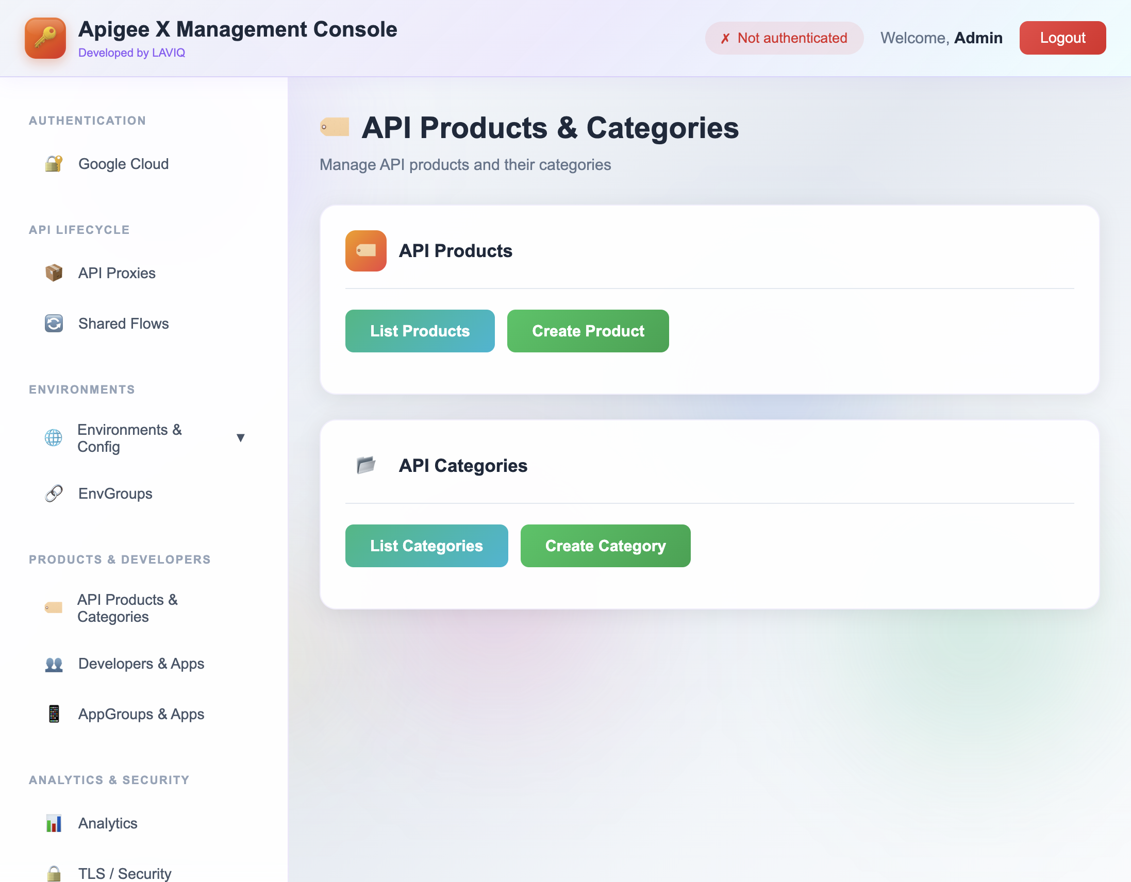Click the AppGroups mobile phone icon
Screen dimensions: 1131x882
click(54, 714)
